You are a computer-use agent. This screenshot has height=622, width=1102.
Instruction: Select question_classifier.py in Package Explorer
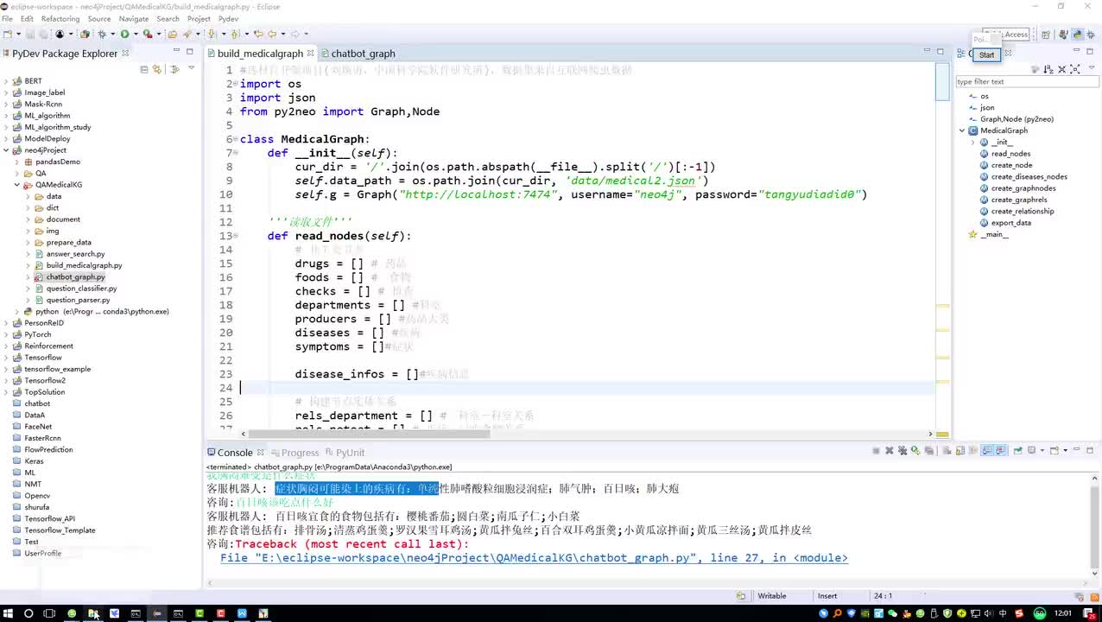[x=81, y=289]
